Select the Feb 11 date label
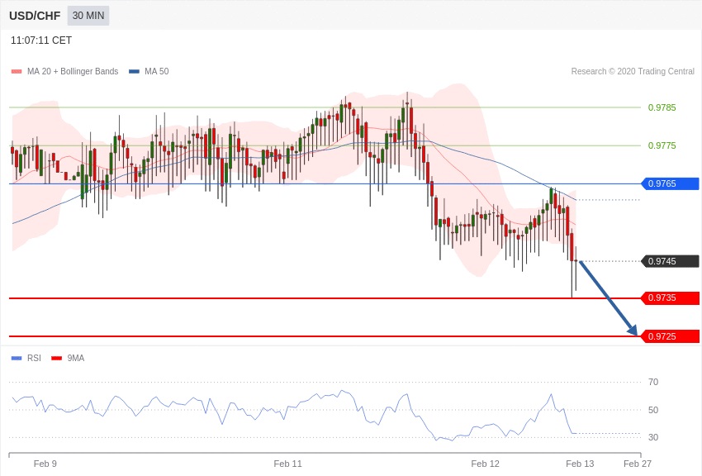This screenshot has height=476, width=702. coord(287,464)
